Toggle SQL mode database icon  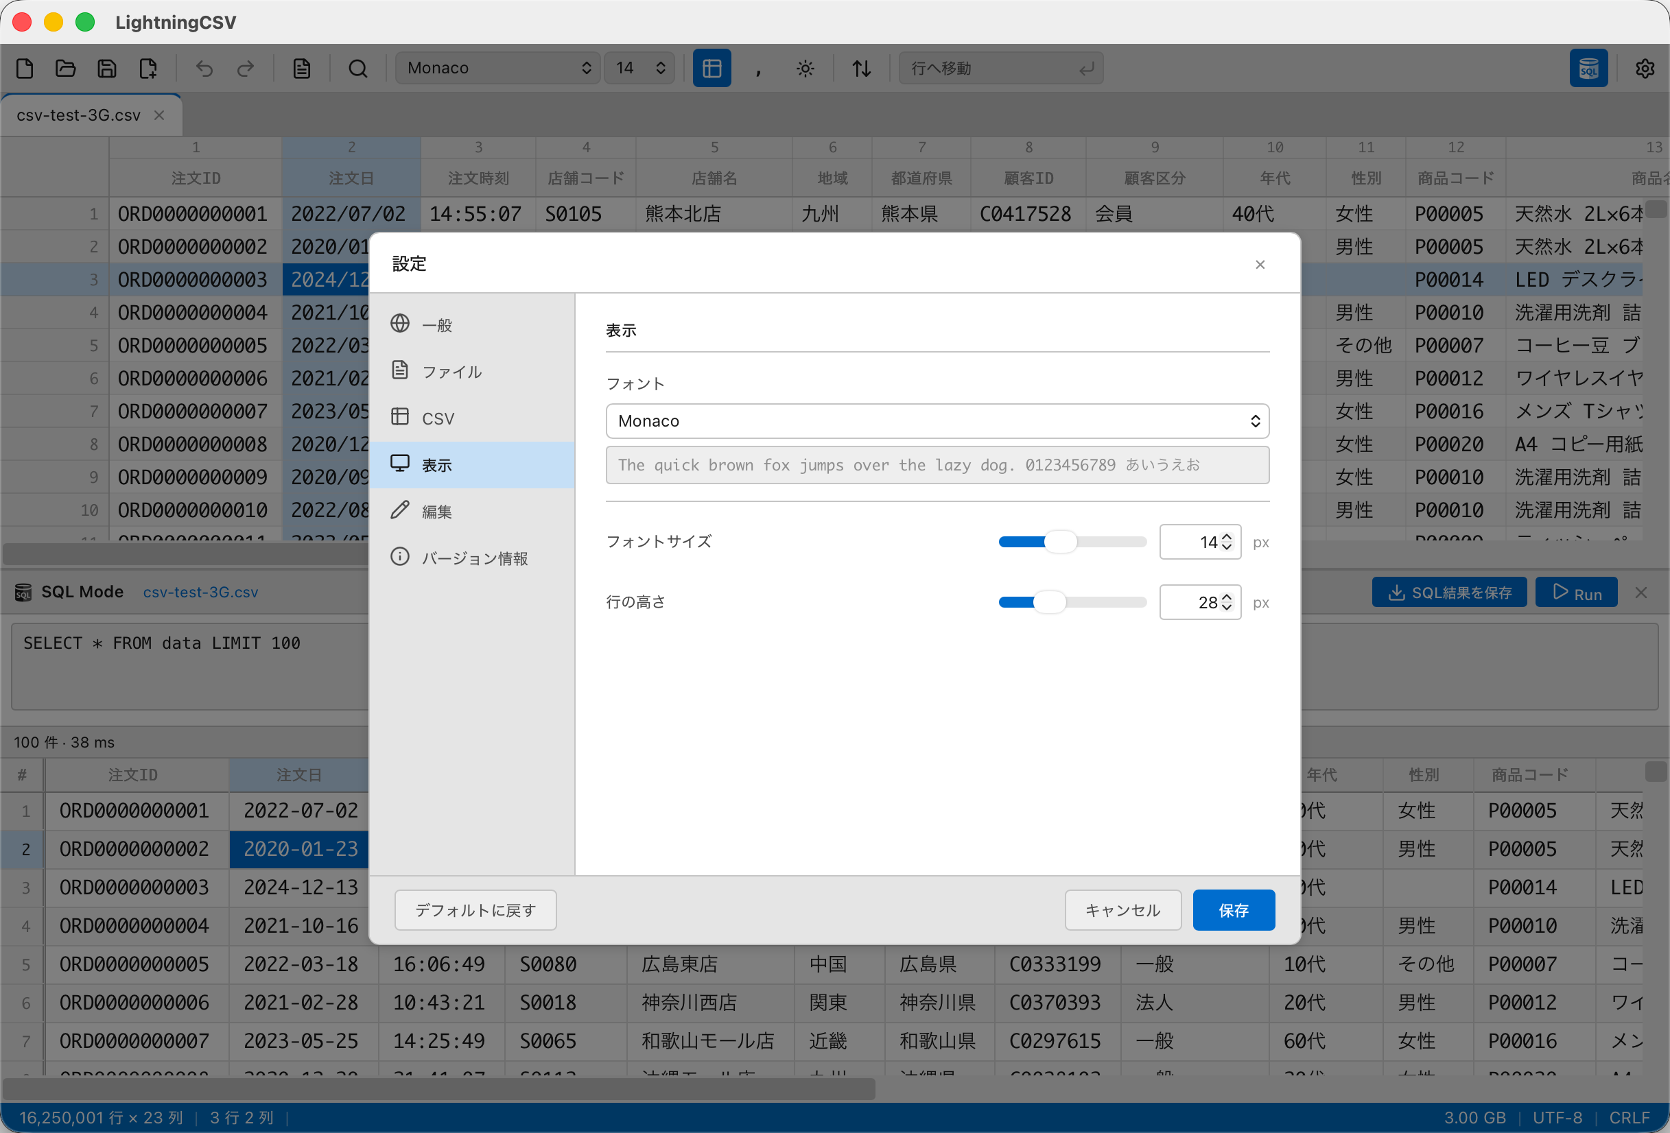[x=1588, y=69]
